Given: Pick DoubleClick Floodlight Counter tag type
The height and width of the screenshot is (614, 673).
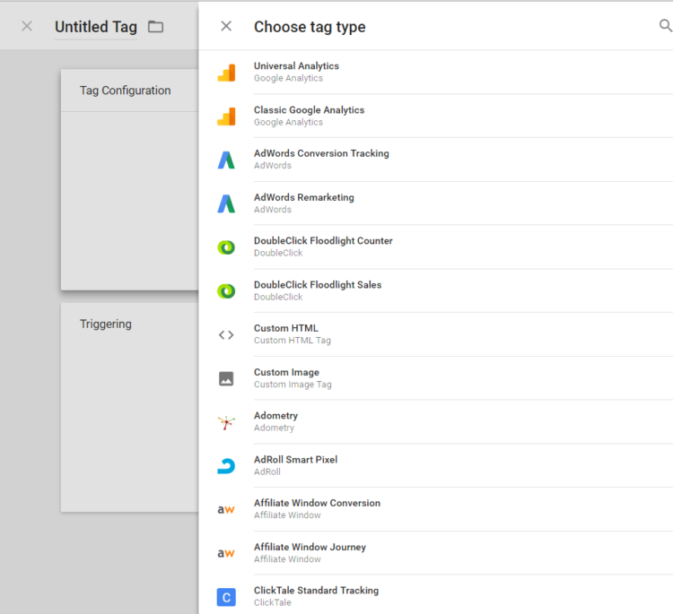Looking at the screenshot, I should [435, 247].
